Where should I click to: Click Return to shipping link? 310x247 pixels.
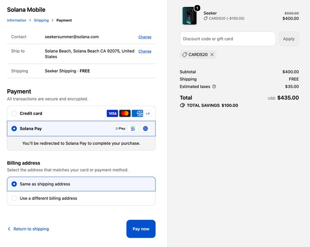pyautogui.click(x=31, y=229)
